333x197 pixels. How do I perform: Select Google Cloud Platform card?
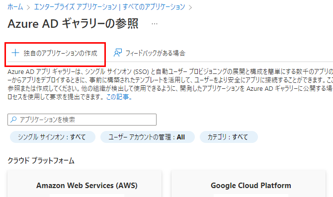click(249, 184)
